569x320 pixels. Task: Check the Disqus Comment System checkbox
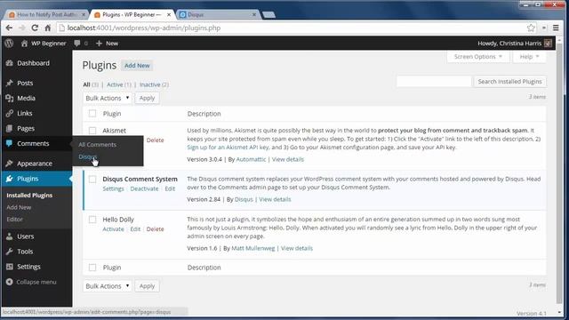pyautogui.click(x=92, y=180)
